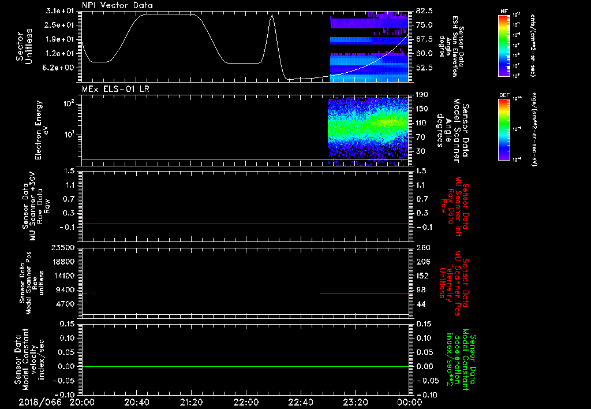The image size is (591, 409).
Task: Select the "ESH Sun Elevation Angle" axis label
Action: coord(452,46)
